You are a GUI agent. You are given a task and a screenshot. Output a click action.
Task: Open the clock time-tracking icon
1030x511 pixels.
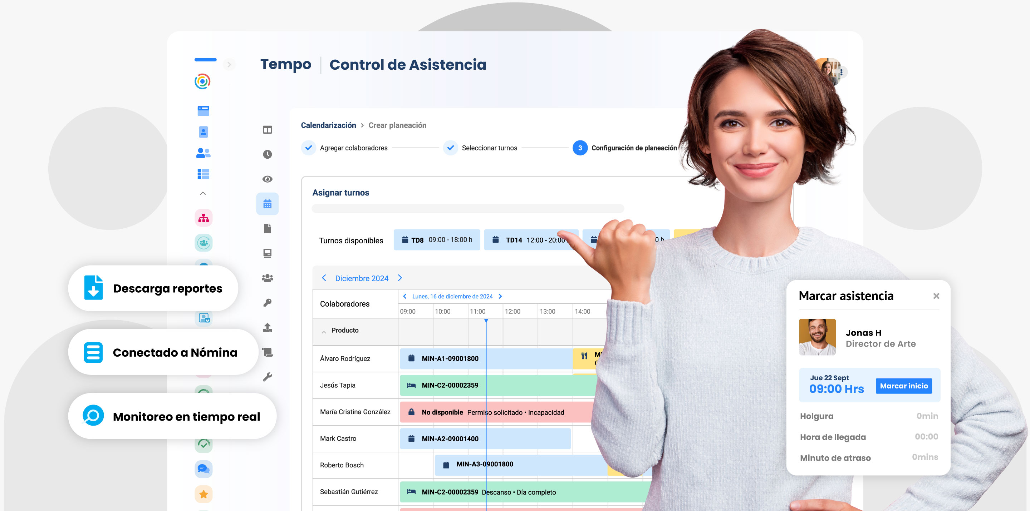pos(268,155)
